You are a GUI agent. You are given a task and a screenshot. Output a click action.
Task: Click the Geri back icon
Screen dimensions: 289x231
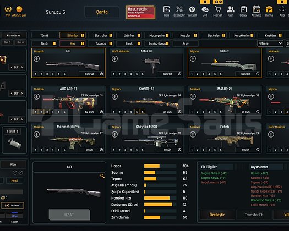tap(166, 9)
